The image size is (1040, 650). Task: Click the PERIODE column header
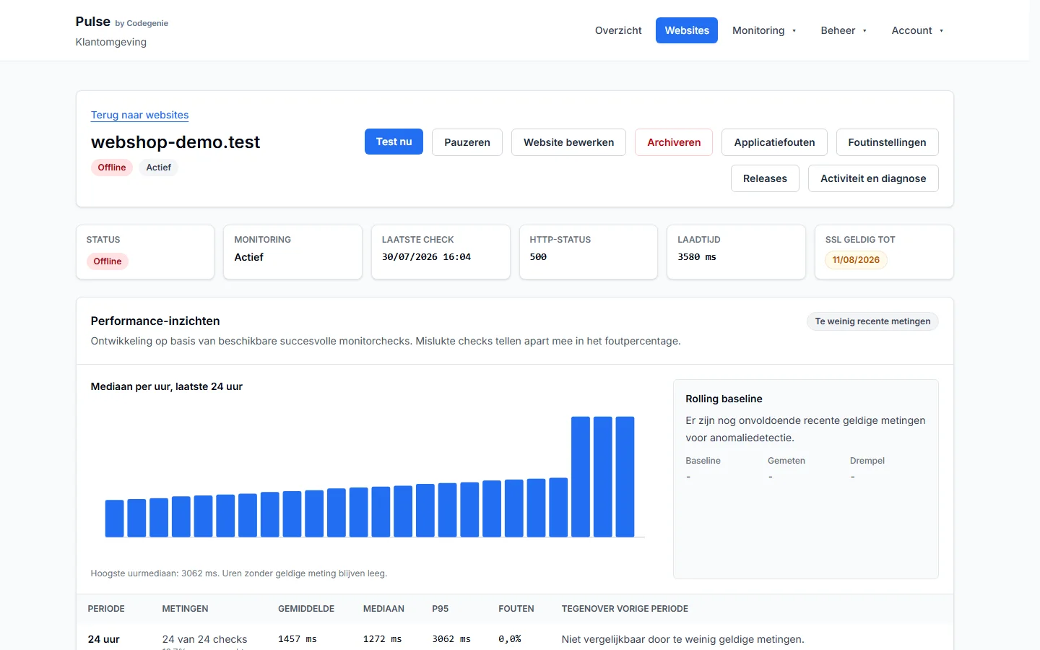[x=106, y=609]
